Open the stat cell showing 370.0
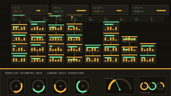 (x=65, y=19)
